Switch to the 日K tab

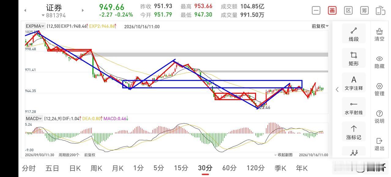coord(75,168)
